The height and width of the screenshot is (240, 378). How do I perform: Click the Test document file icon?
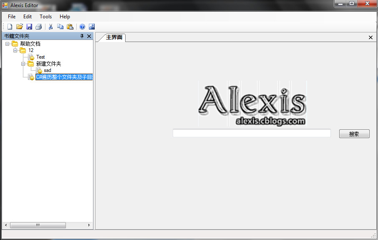pos(31,57)
